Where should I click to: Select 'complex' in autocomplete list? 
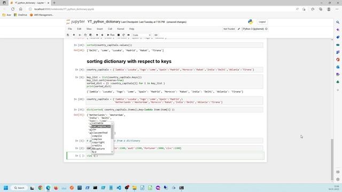(97, 139)
